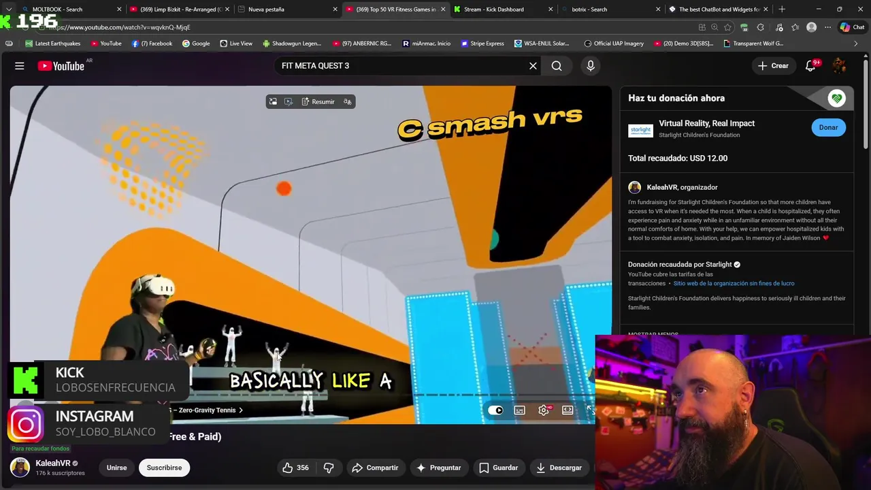Open the Copilot Chat button
Viewport: 871px width, 490px height.
coord(852,27)
